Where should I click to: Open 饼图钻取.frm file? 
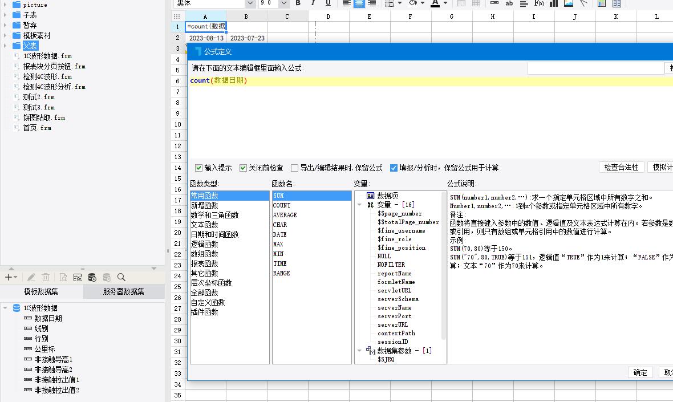click(44, 117)
